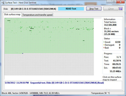Click the Hard Disk Sentinel title bar icon

click(3, 3)
